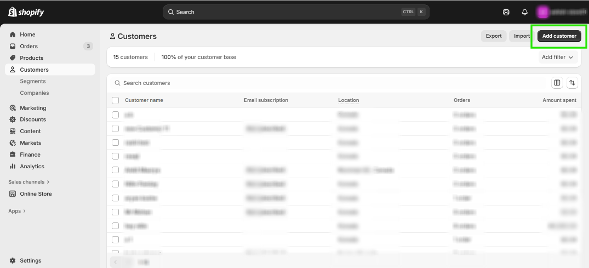589x268 pixels.
Task: Toggle the select all customers checkbox
Action: coord(116,100)
